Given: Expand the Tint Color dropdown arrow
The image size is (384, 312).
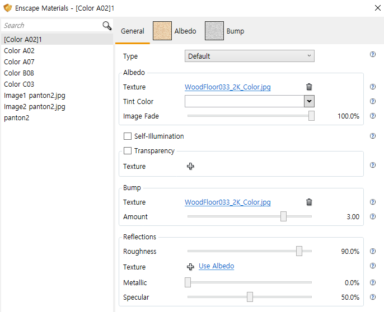Looking at the screenshot, I should (x=309, y=101).
